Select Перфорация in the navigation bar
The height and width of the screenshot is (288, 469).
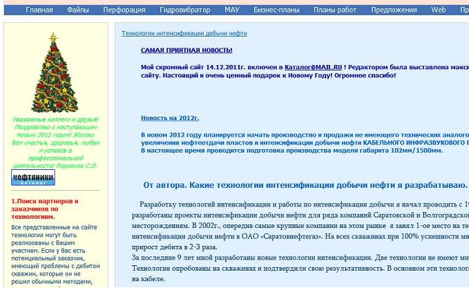point(124,10)
